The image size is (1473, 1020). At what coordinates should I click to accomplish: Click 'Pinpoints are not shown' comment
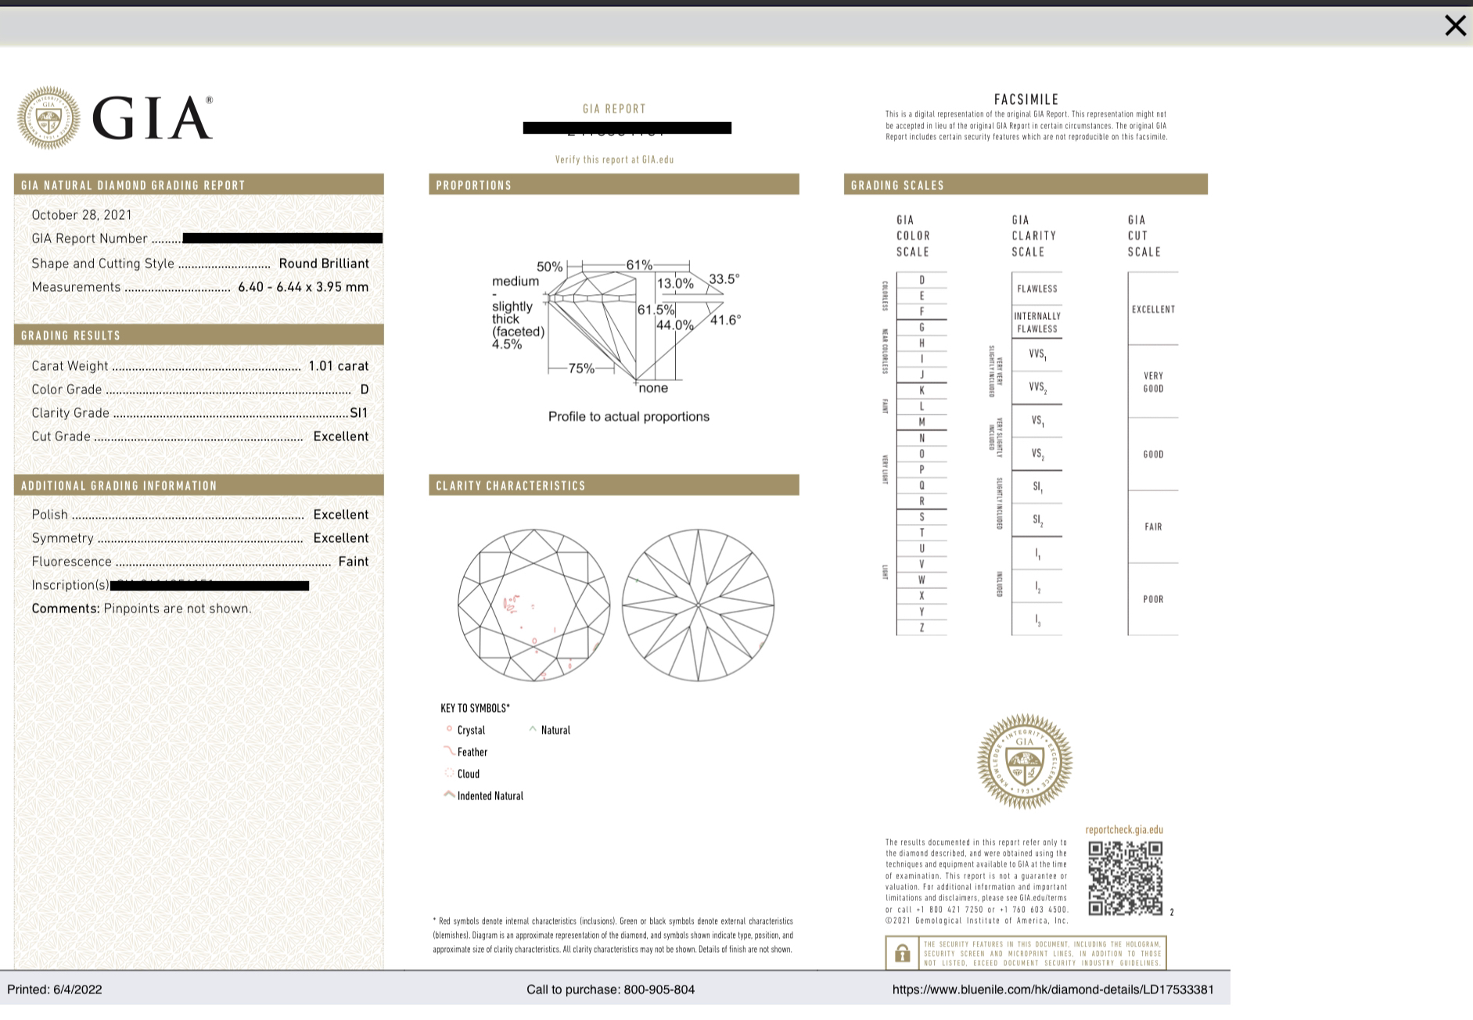[x=178, y=609]
